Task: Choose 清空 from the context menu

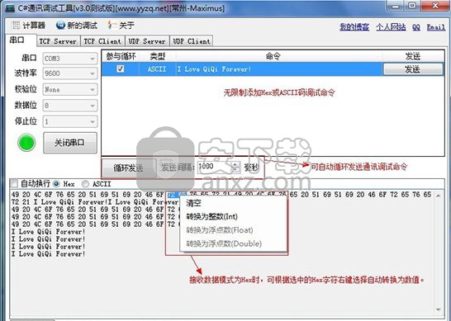Action: [233, 203]
